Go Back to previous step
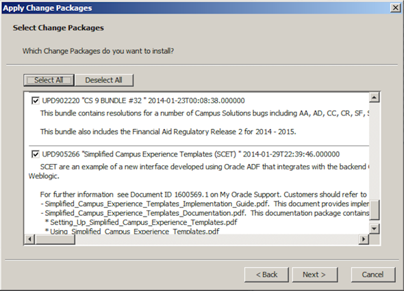This screenshot has height=291, width=404. tap(266, 275)
